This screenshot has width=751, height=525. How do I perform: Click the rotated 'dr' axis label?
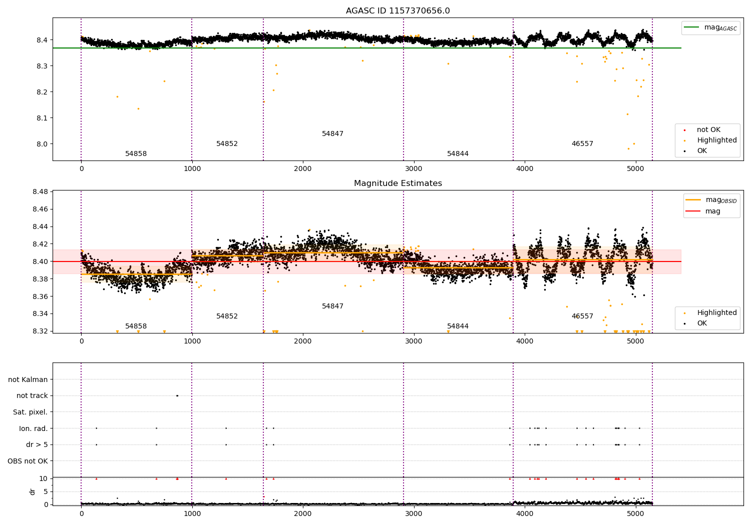point(33,491)
